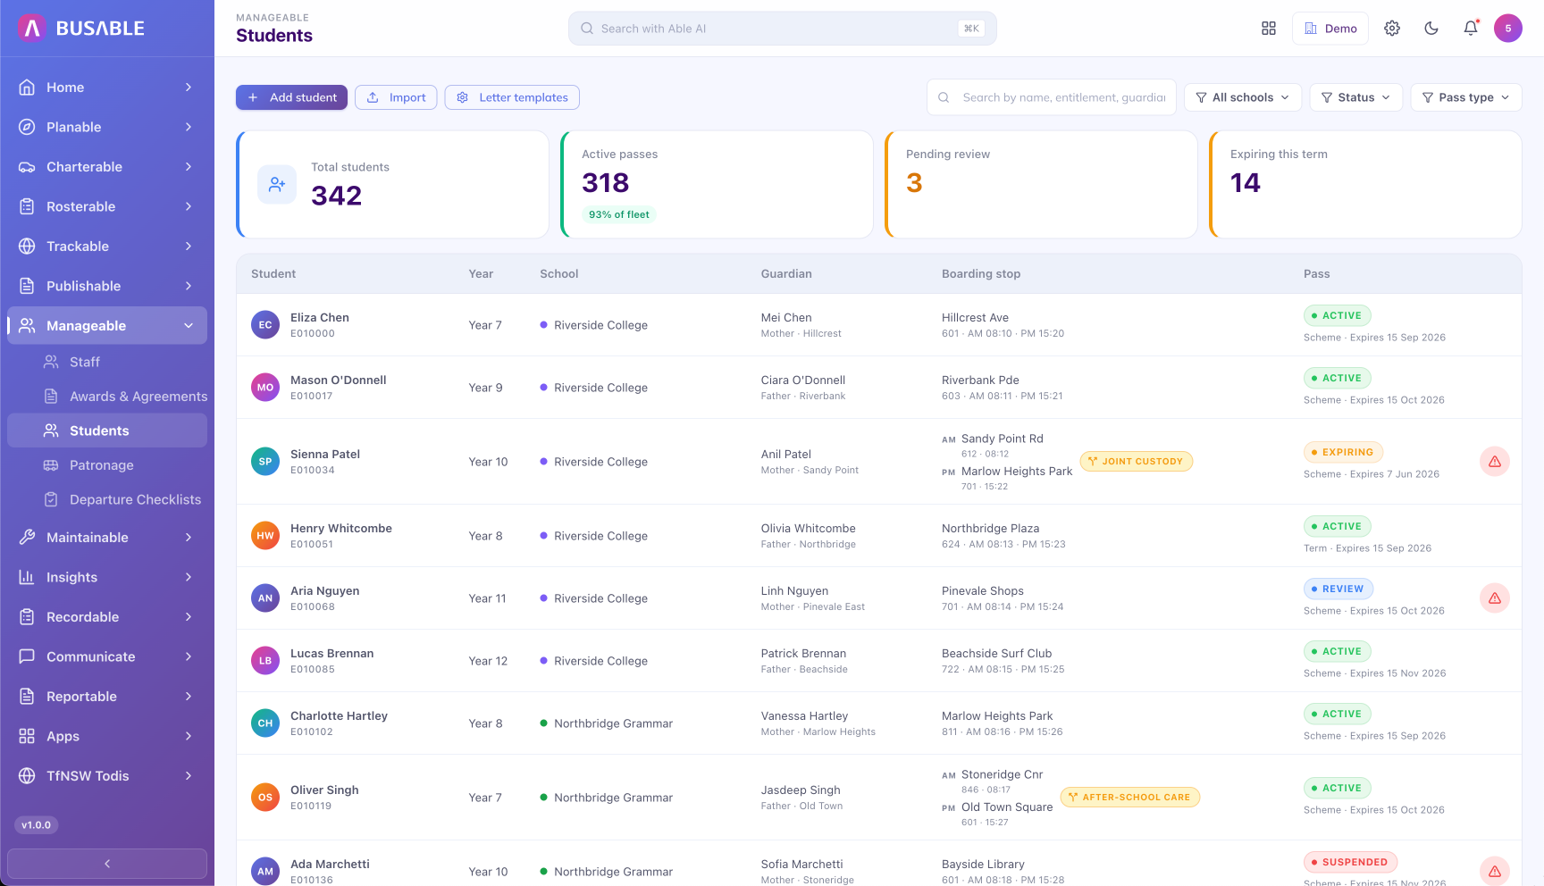1544x886 pixels.
Task: Expand the TfNSW Todis chevron
Action: click(189, 776)
